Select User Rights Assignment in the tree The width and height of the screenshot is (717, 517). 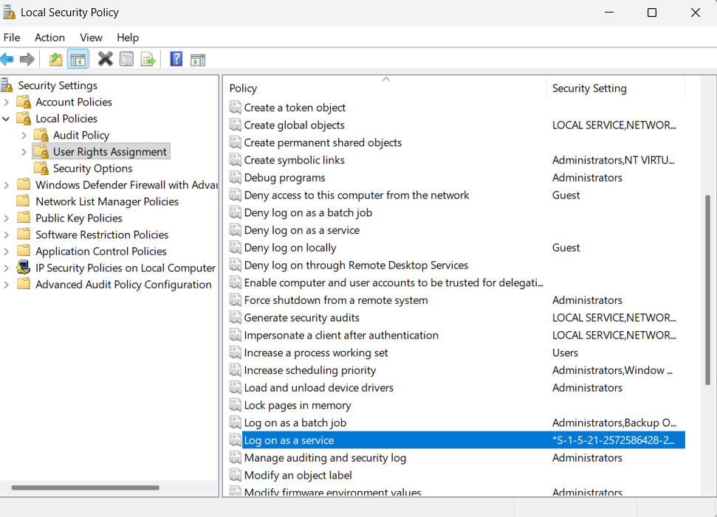(110, 152)
